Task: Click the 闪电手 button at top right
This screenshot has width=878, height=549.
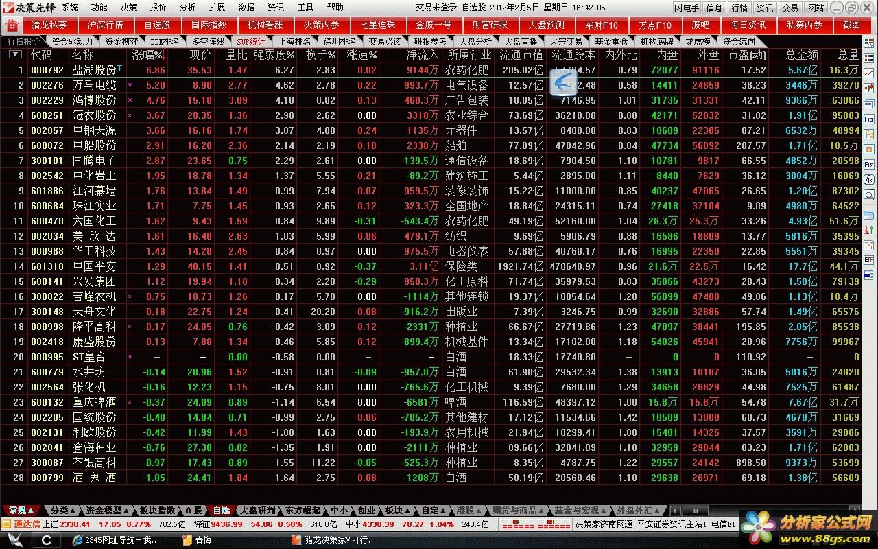Action: coord(686,8)
